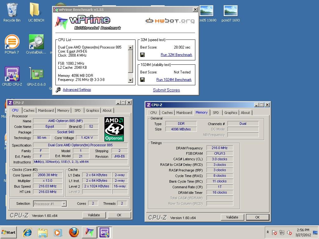Expand the Processor #1 selection dropdown
The height and width of the screenshot is (239, 319).
(64, 204)
